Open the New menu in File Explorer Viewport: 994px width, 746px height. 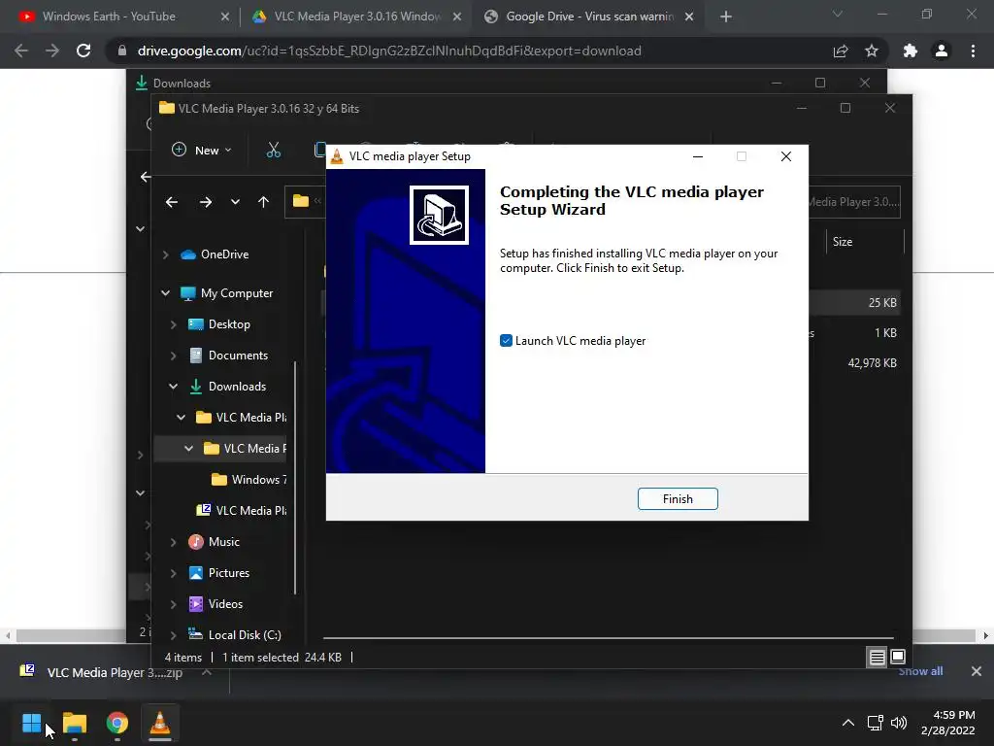click(202, 151)
